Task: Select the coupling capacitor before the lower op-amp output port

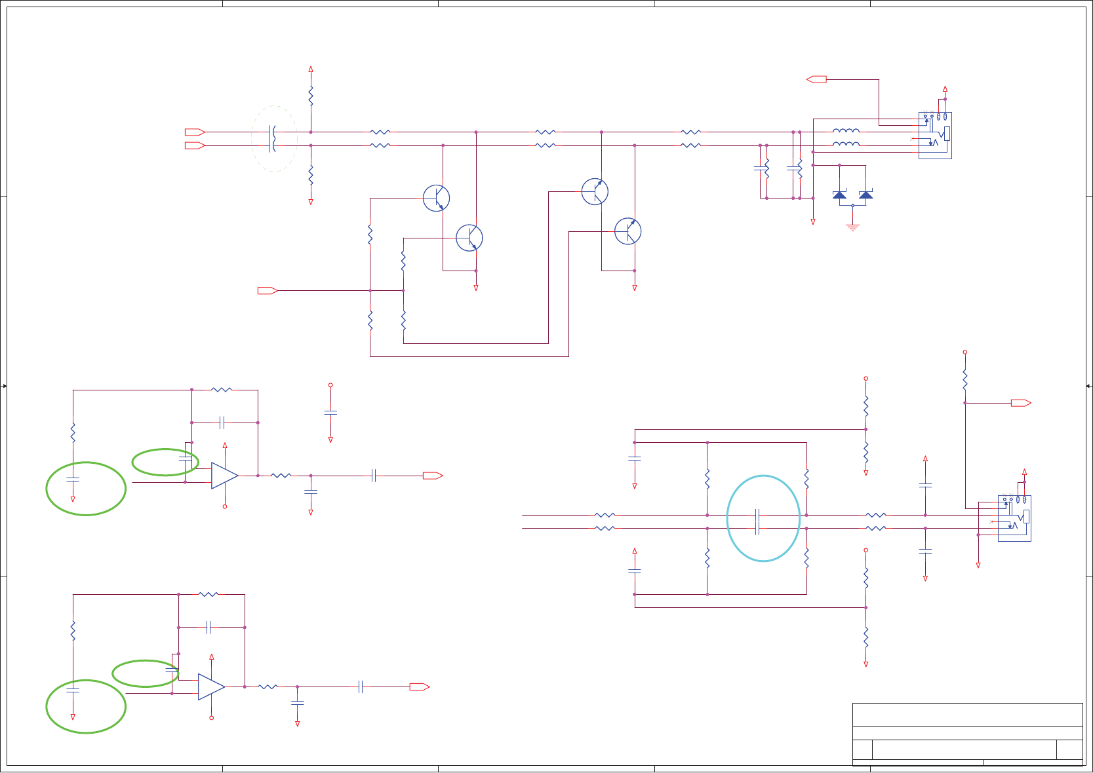Action: [x=361, y=687]
